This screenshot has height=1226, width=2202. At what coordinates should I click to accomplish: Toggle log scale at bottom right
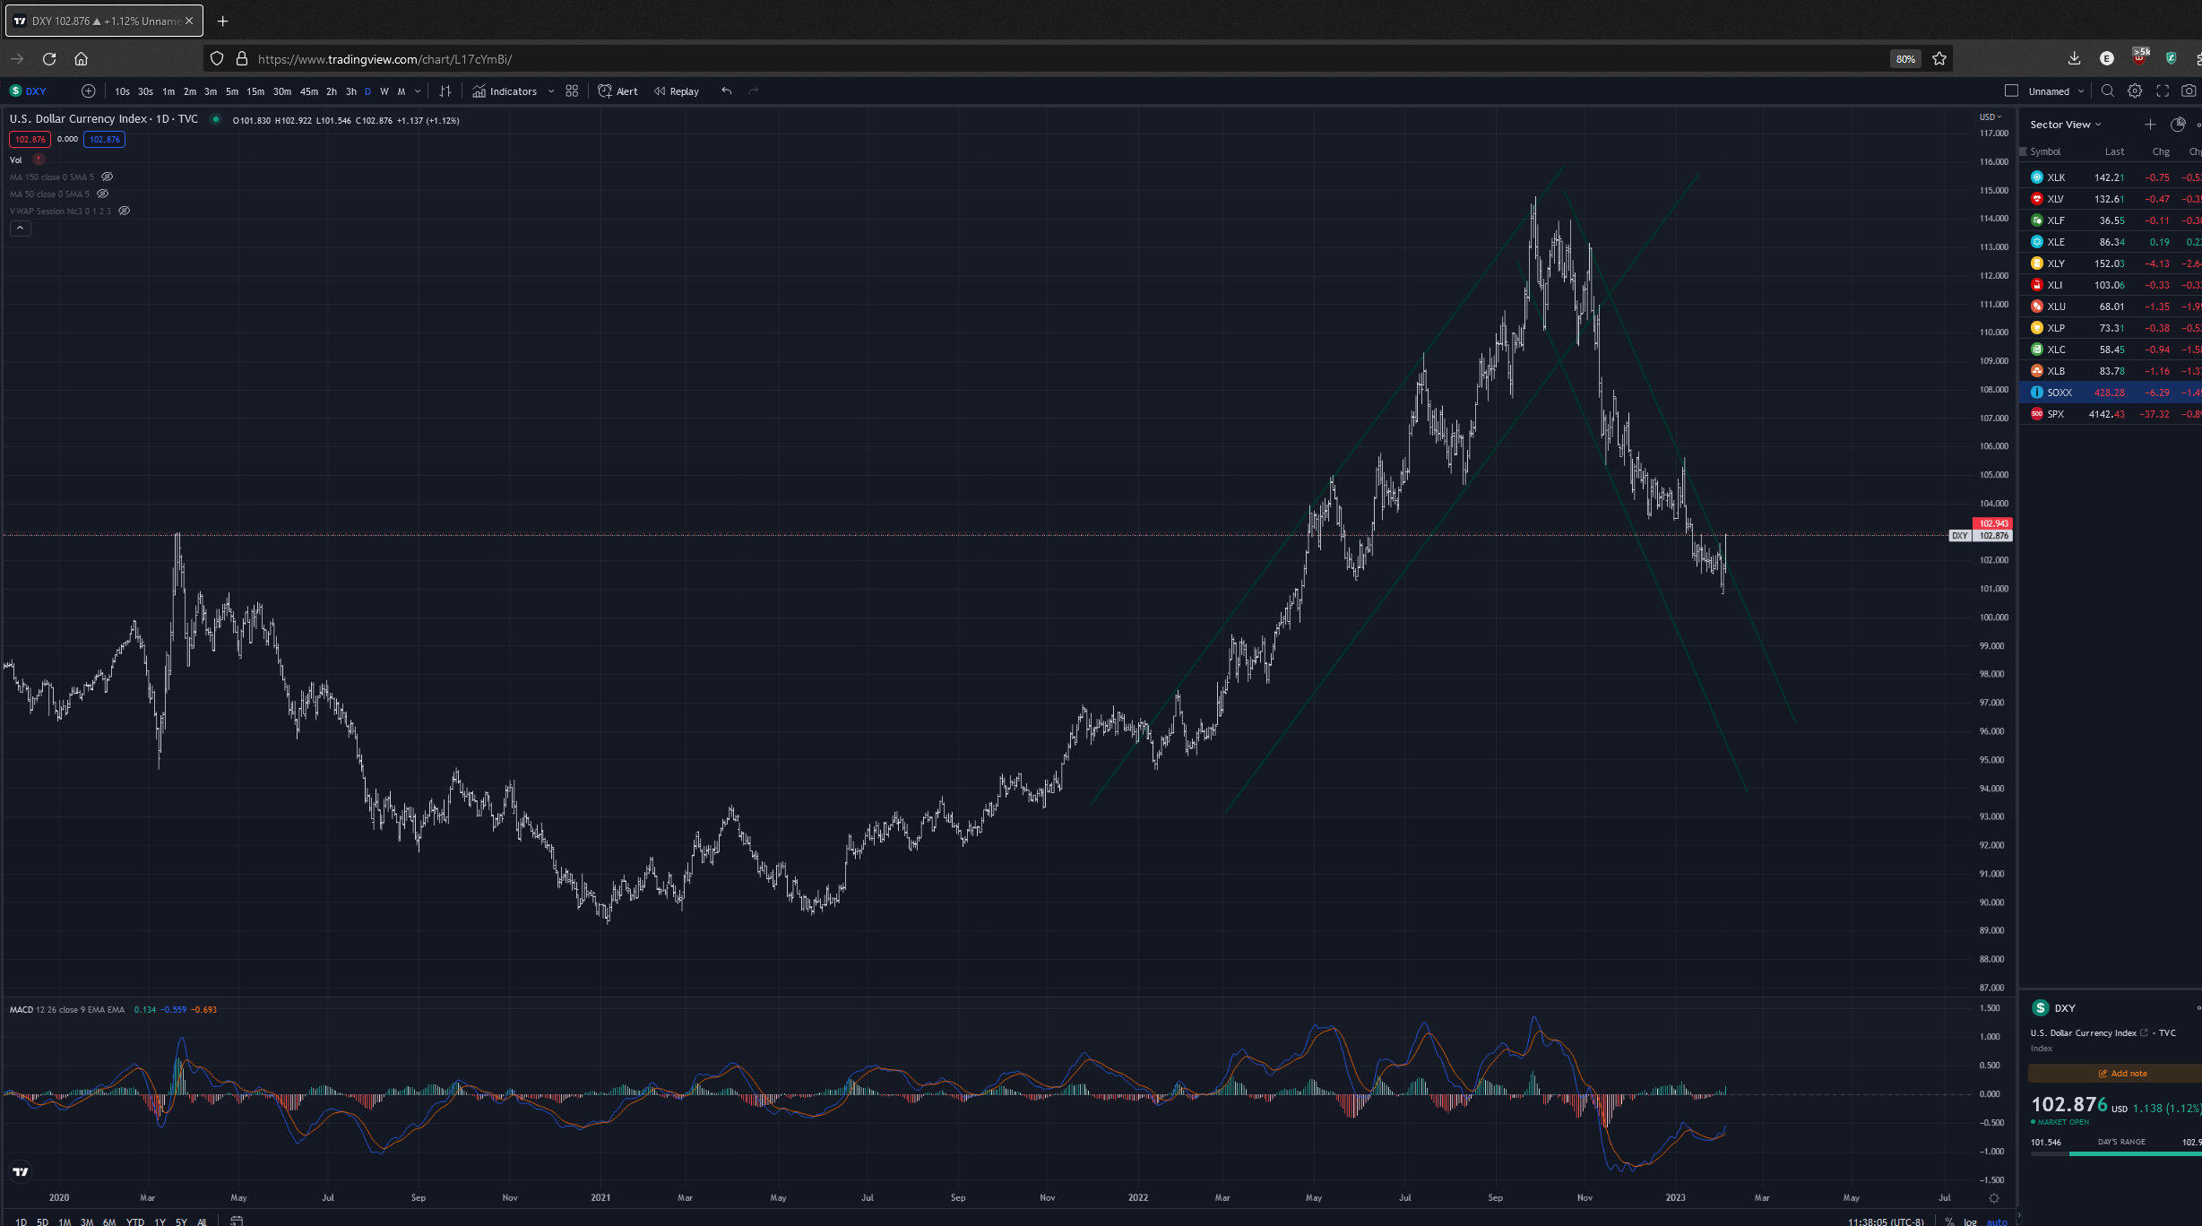(1970, 1221)
